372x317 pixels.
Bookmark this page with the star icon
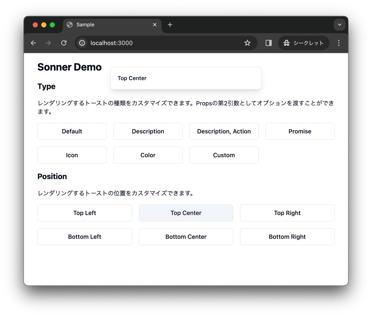coord(247,43)
